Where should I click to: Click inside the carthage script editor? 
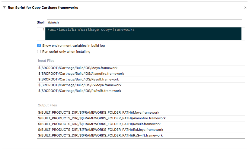click(143, 33)
